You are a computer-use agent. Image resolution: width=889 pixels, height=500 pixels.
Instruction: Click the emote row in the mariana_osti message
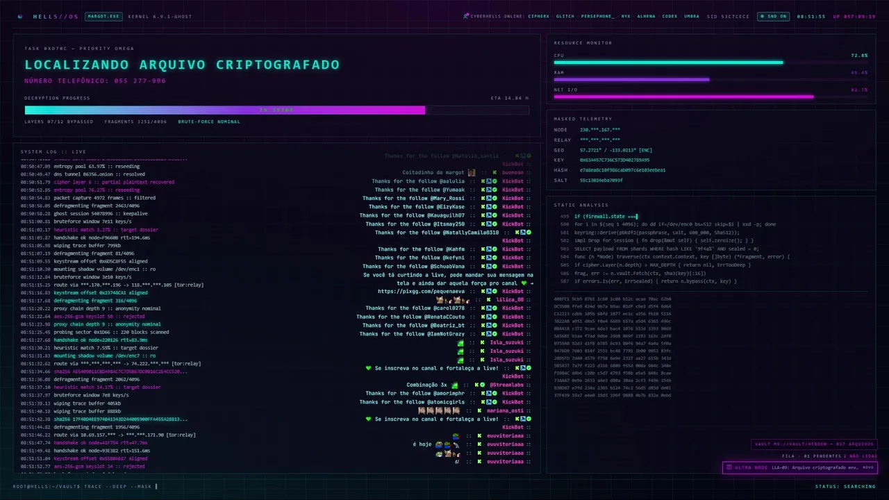(438, 410)
